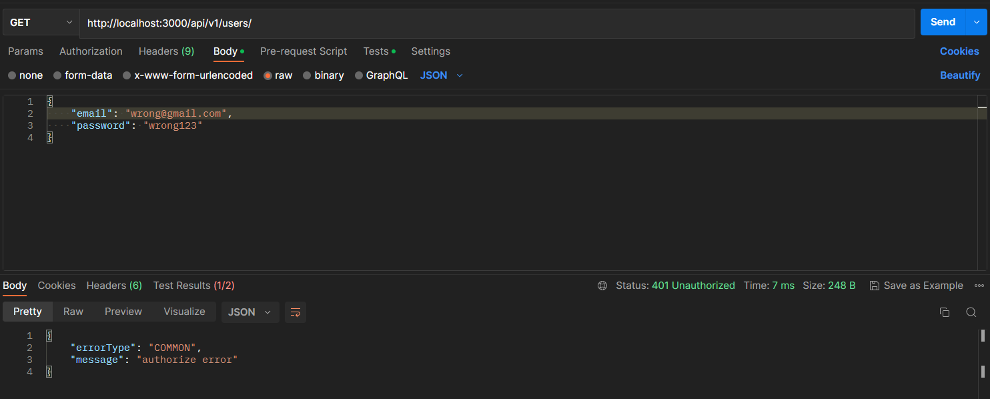990x399 pixels.
Task: Switch body format to GraphQL
Action: [x=381, y=75]
